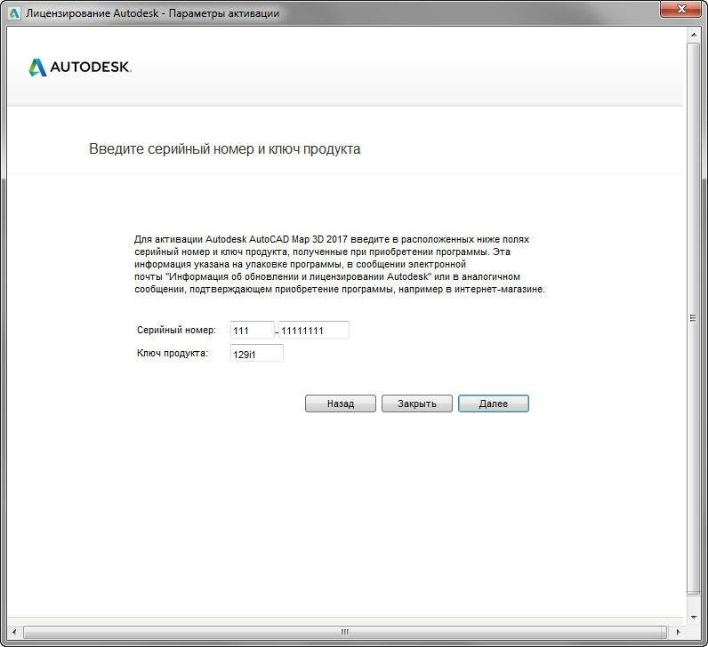Click the vertical scrollbar thumb
Image resolution: width=708 pixels, height=647 pixels.
point(693,318)
